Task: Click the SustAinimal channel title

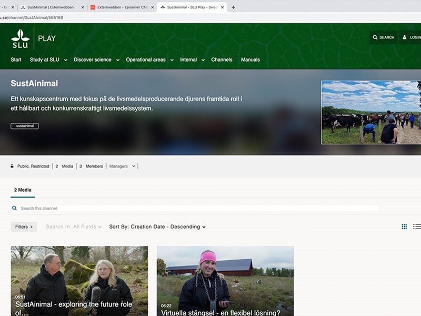Action: click(x=34, y=83)
